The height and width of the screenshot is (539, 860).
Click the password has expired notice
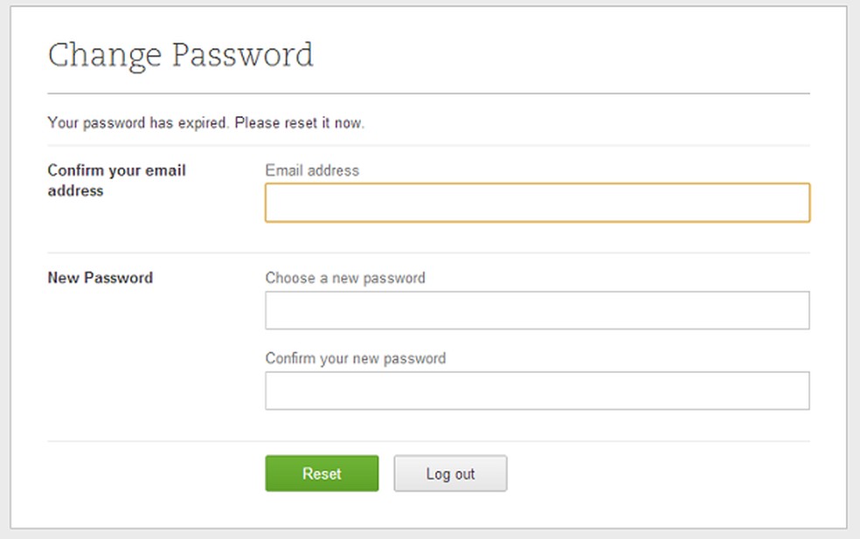(x=205, y=123)
